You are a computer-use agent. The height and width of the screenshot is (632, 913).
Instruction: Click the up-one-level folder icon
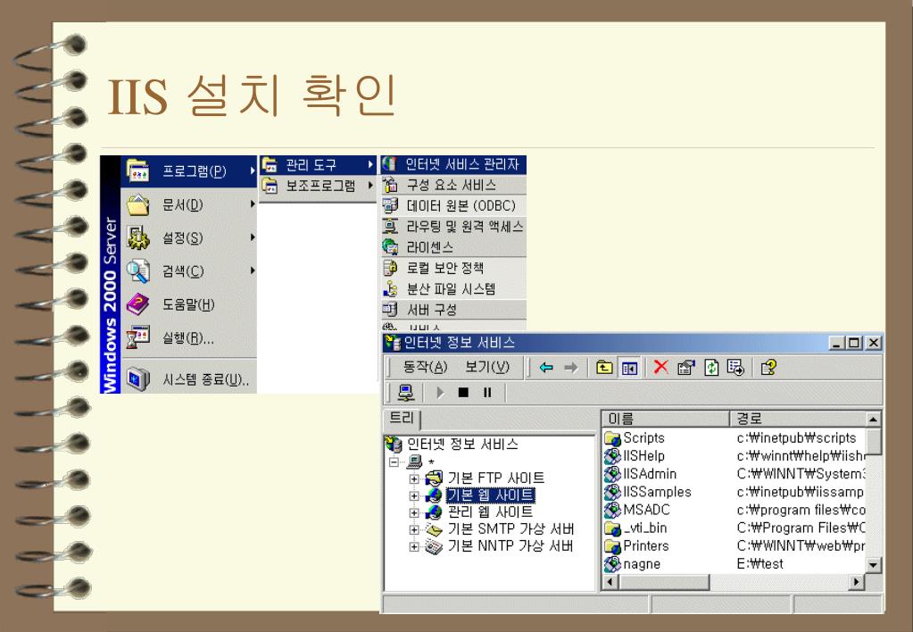604,368
